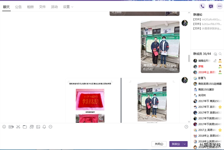Click the avatar beside the document message
The image size is (224, 150).
(185, 80)
